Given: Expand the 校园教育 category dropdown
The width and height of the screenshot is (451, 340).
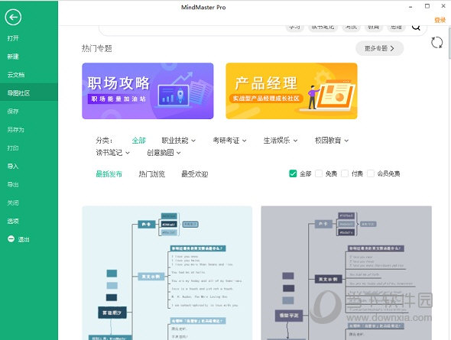Looking at the screenshot, I should pos(332,141).
